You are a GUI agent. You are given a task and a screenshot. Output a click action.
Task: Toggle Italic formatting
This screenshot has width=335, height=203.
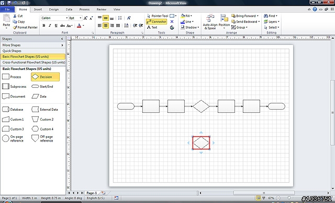[x=50, y=26]
